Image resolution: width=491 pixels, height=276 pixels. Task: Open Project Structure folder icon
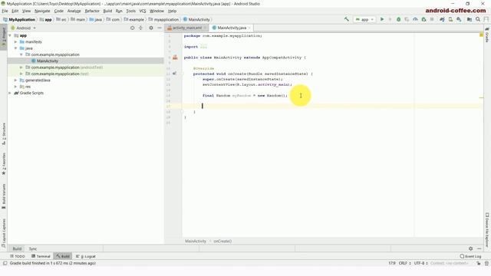(470, 19)
